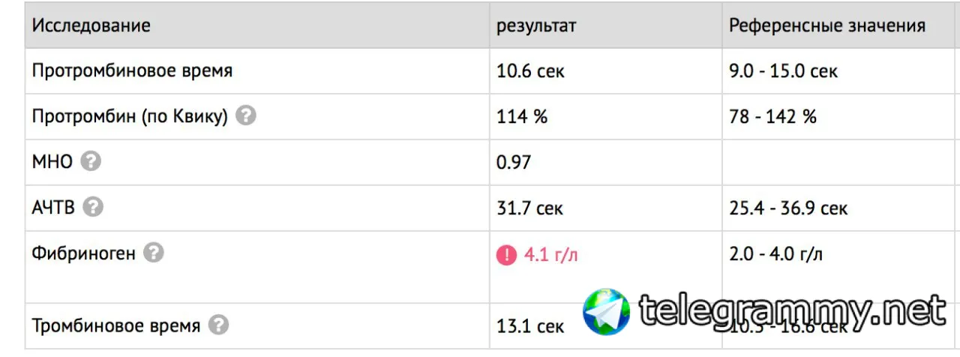Viewport: 960px width, 357px height.
Task: Select the Исследование column header
Action: pos(91,25)
